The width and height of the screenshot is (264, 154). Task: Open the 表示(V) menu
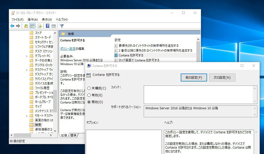pos(47,20)
